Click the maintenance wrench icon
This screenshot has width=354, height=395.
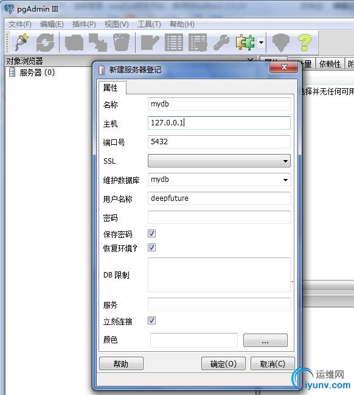coord(221,43)
